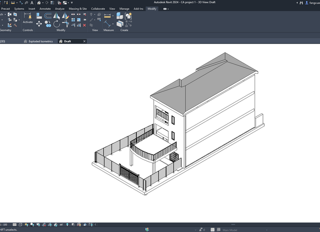Click the red Delete tool
Image resolution: width=320 pixels, height=232 pixels.
[85, 25]
